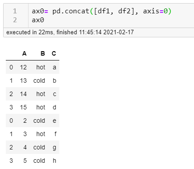
Task: Click the execution time status text
Action: click(x=70, y=32)
